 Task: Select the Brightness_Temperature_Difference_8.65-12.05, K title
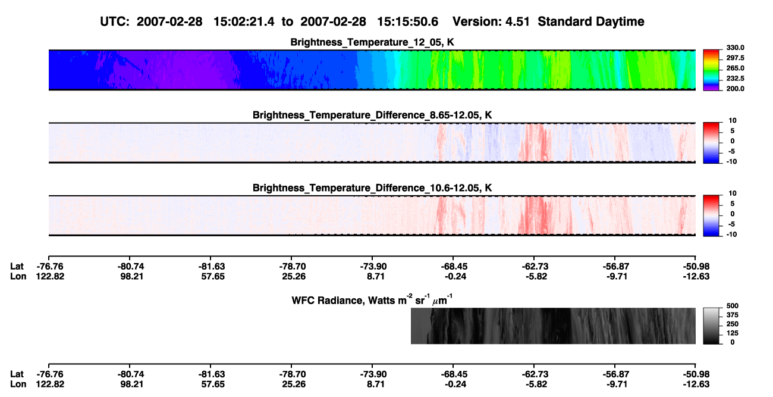(372, 114)
